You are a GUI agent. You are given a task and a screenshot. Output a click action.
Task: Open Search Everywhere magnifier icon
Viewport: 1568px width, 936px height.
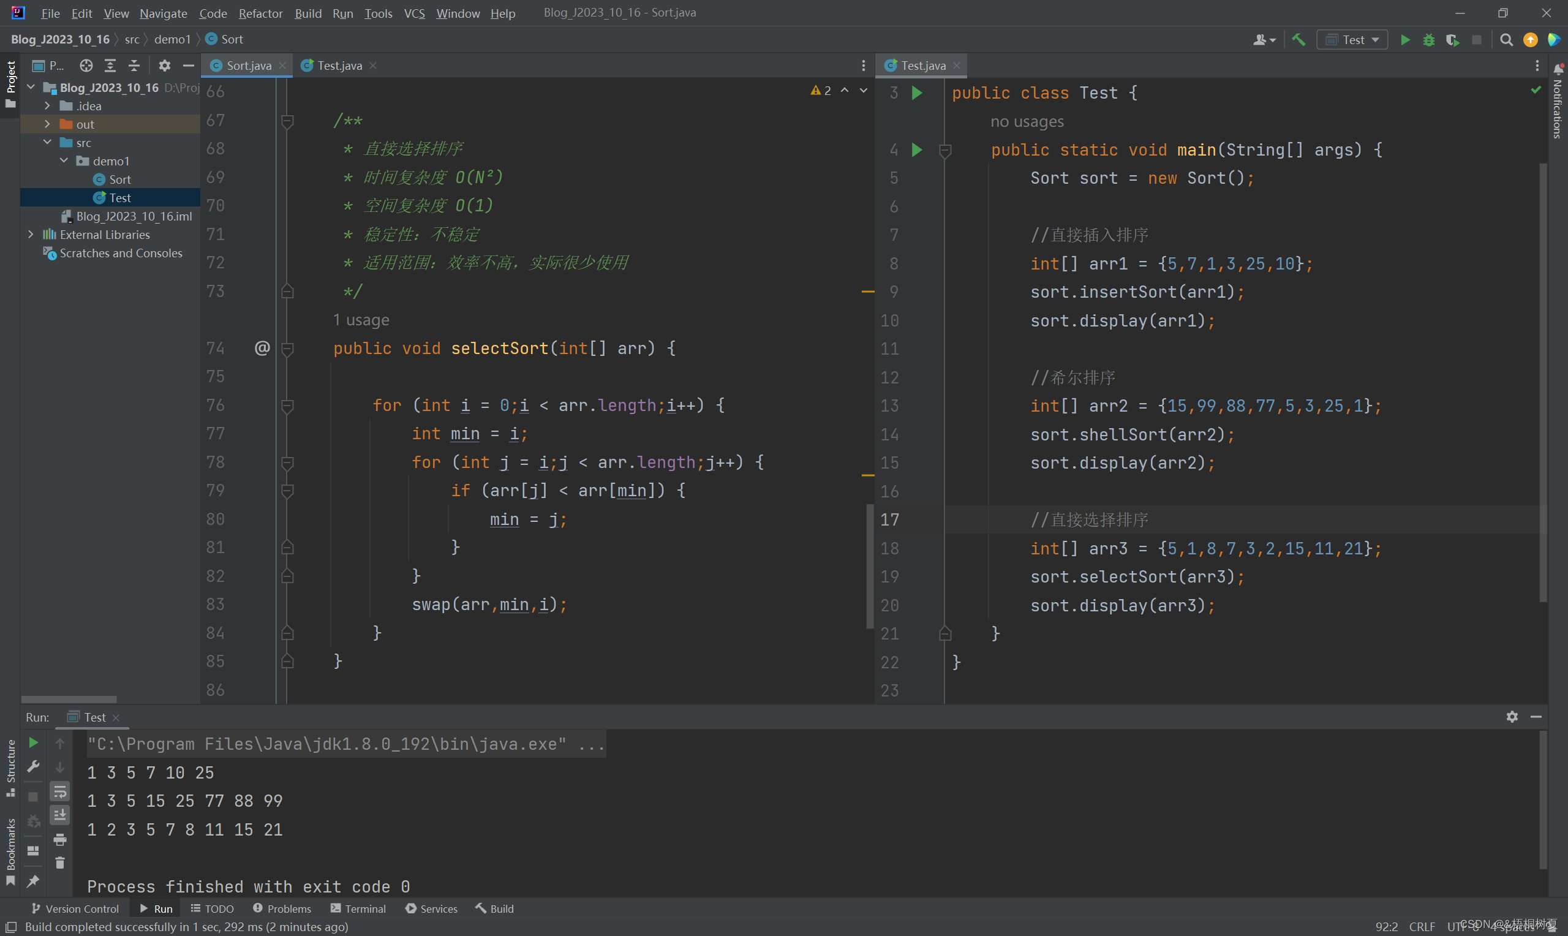coord(1506,40)
